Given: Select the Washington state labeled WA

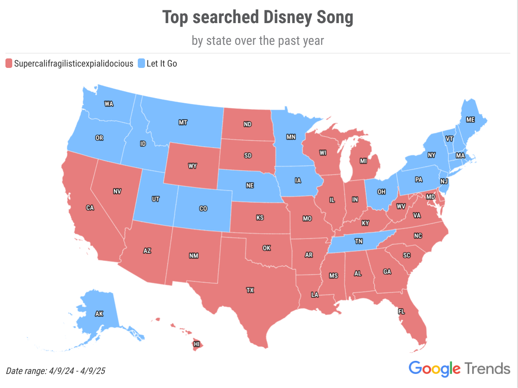Looking at the screenshot, I should (109, 104).
